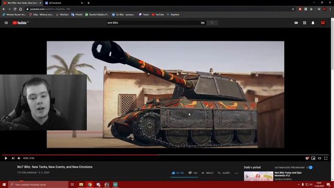Screen dimensions: 334x188
Task: Open the YouTube bookmark
Action: [158, 15]
